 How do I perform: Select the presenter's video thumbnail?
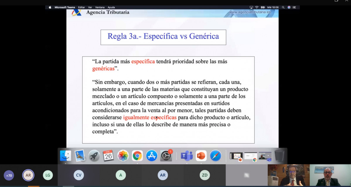click(289, 174)
